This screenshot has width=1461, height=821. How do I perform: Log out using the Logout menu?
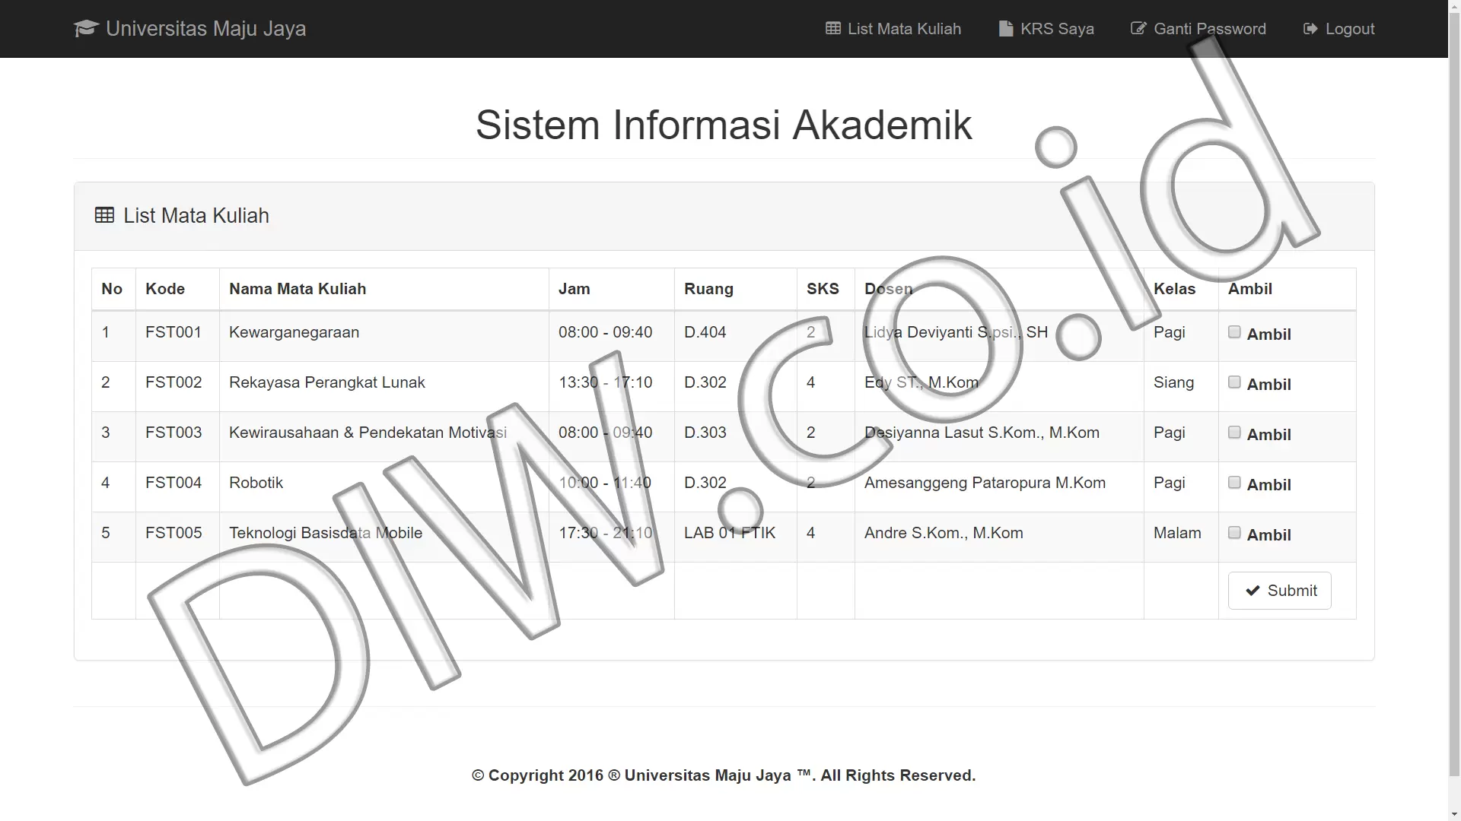click(x=1339, y=29)
